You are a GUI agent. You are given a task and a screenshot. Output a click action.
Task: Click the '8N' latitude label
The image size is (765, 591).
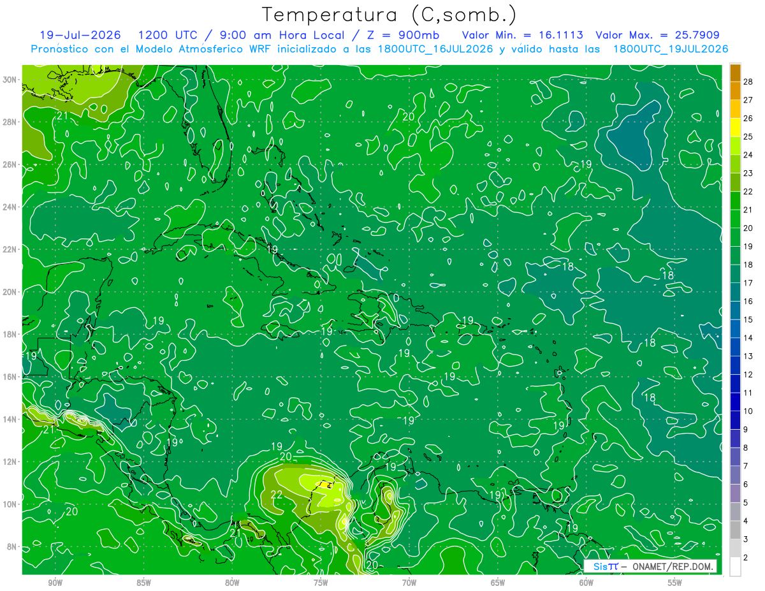13,546
